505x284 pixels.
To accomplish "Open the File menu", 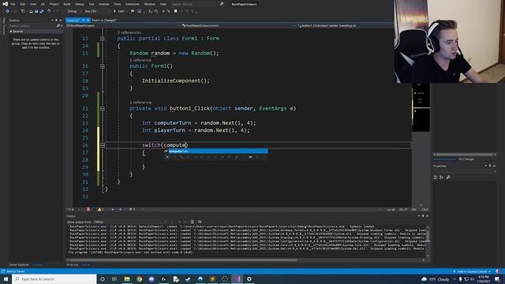I will point(13,4).
